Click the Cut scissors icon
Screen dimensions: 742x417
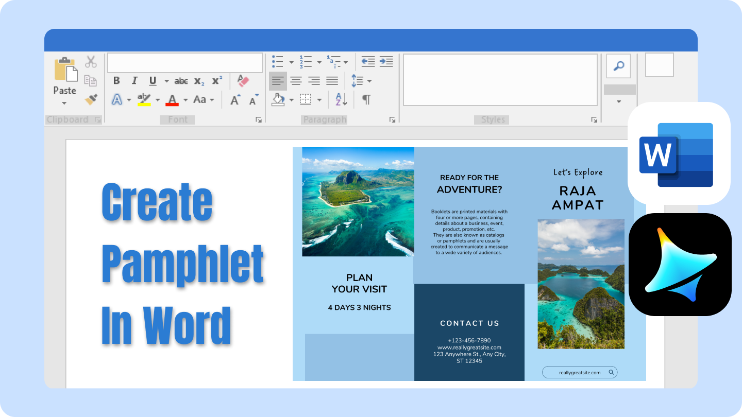(x=91, y=62)
